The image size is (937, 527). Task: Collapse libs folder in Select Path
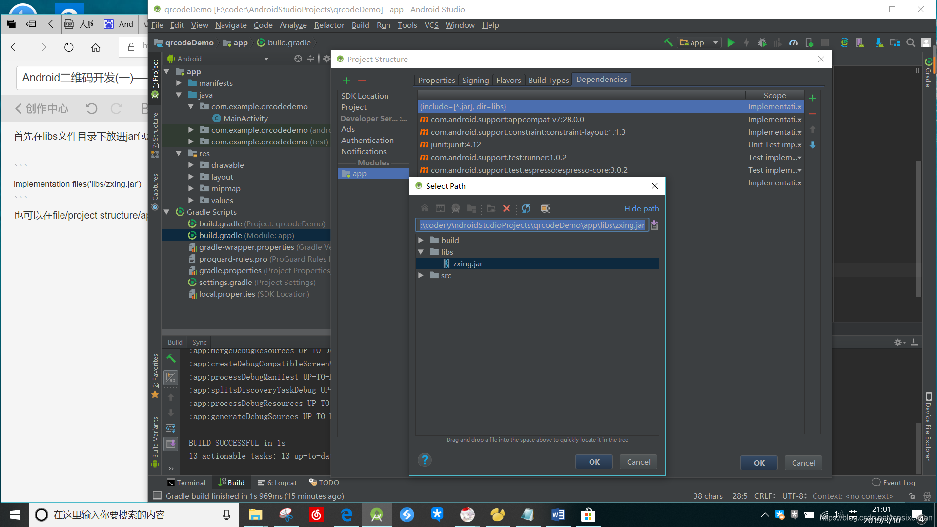[421, 252]
